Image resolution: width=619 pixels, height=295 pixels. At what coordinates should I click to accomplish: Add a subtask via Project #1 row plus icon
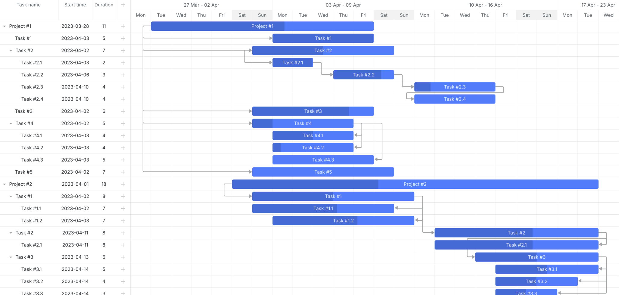[123, 26]
